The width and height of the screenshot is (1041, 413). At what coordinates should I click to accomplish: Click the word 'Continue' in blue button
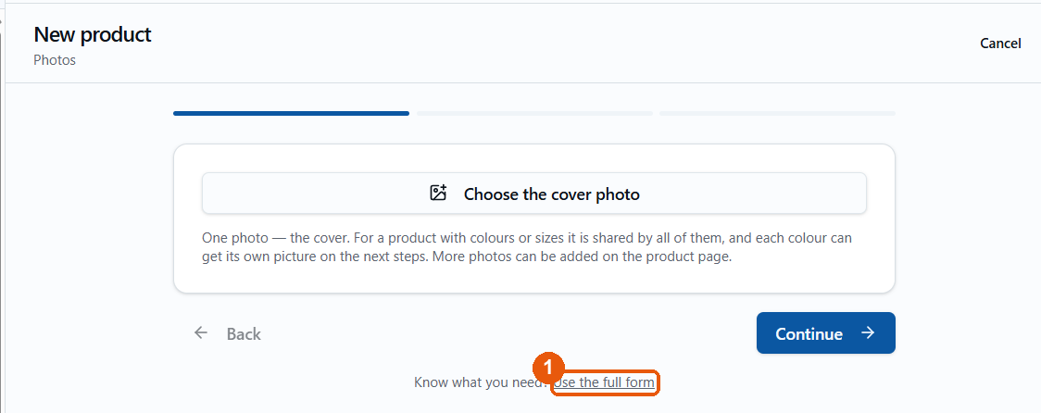coord(809,333)
